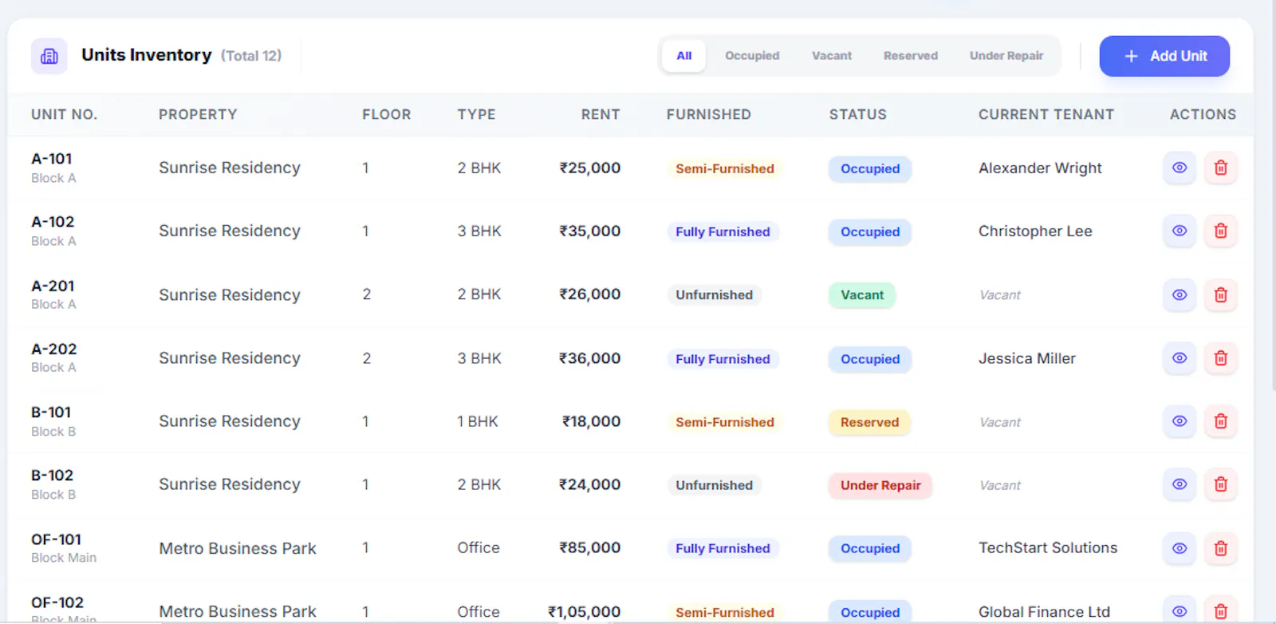The image size is (1276, 624).
Task: Click the PROPERTY column header
Action: point(198,114)
